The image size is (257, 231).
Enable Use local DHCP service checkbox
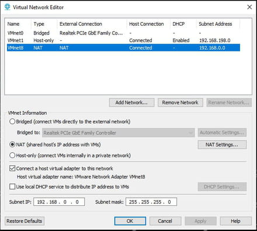point(12,187)
